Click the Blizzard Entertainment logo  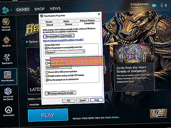(158, 114)
